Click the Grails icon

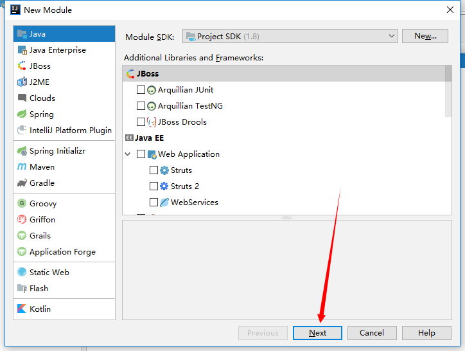(x=22, y=235)
